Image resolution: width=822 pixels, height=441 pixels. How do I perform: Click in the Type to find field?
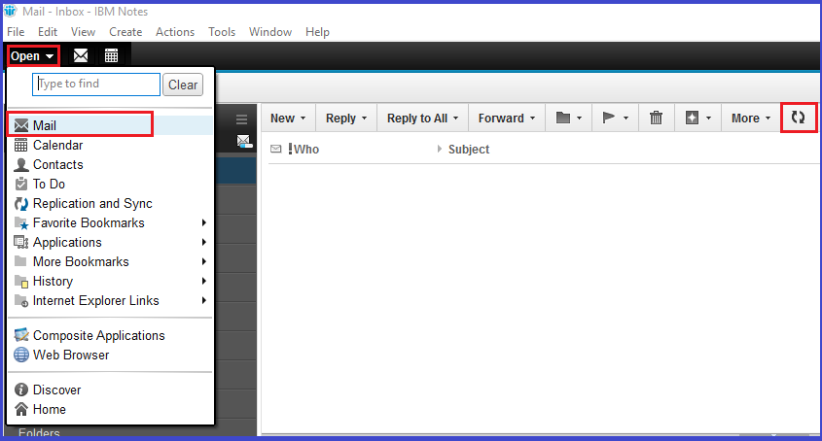[x=96, y=84]
